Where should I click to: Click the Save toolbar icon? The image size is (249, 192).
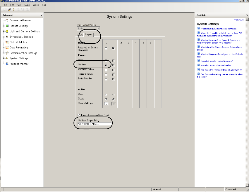point(5,10)
